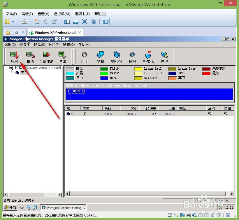The height and width of the screenshot is (220, 239).
Task: Click the 系统 column header
Action: 111,108
